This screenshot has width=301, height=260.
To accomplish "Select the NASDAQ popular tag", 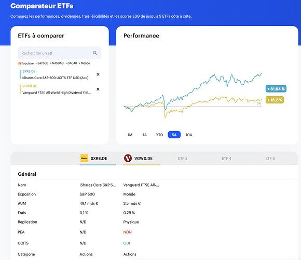I will click(x=57, y=63).
